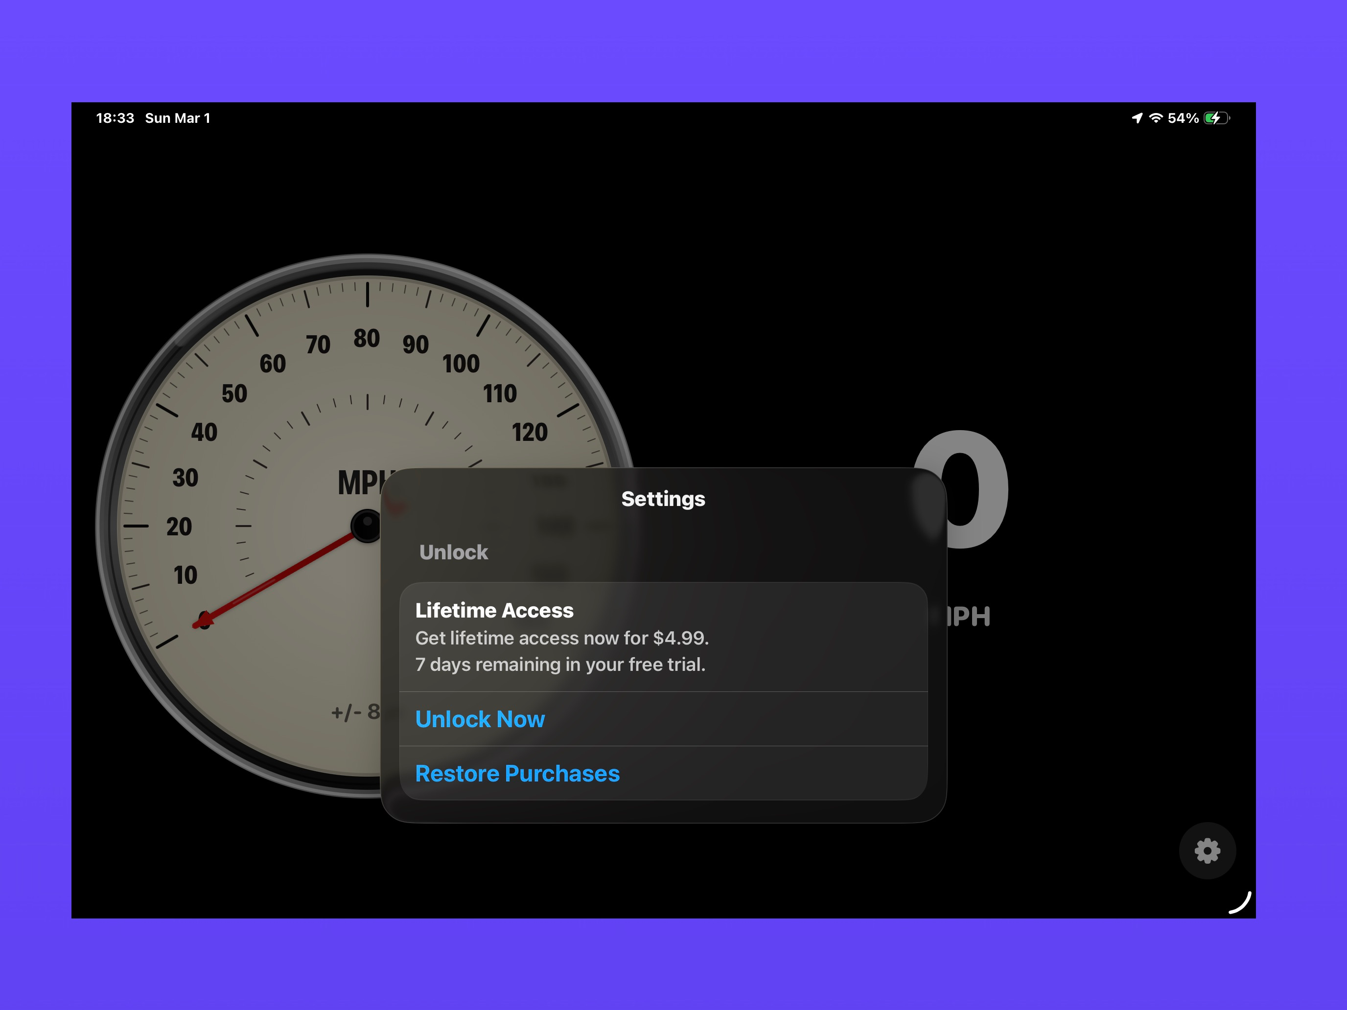Tap the 120 mark on the speedometer dial

530,432
